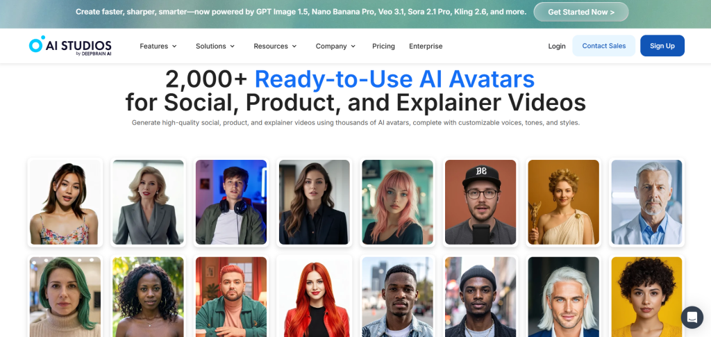Select the blonde woman in gray blazer avatar
This screenshot has height=337, width=711.
pos(149,202)
